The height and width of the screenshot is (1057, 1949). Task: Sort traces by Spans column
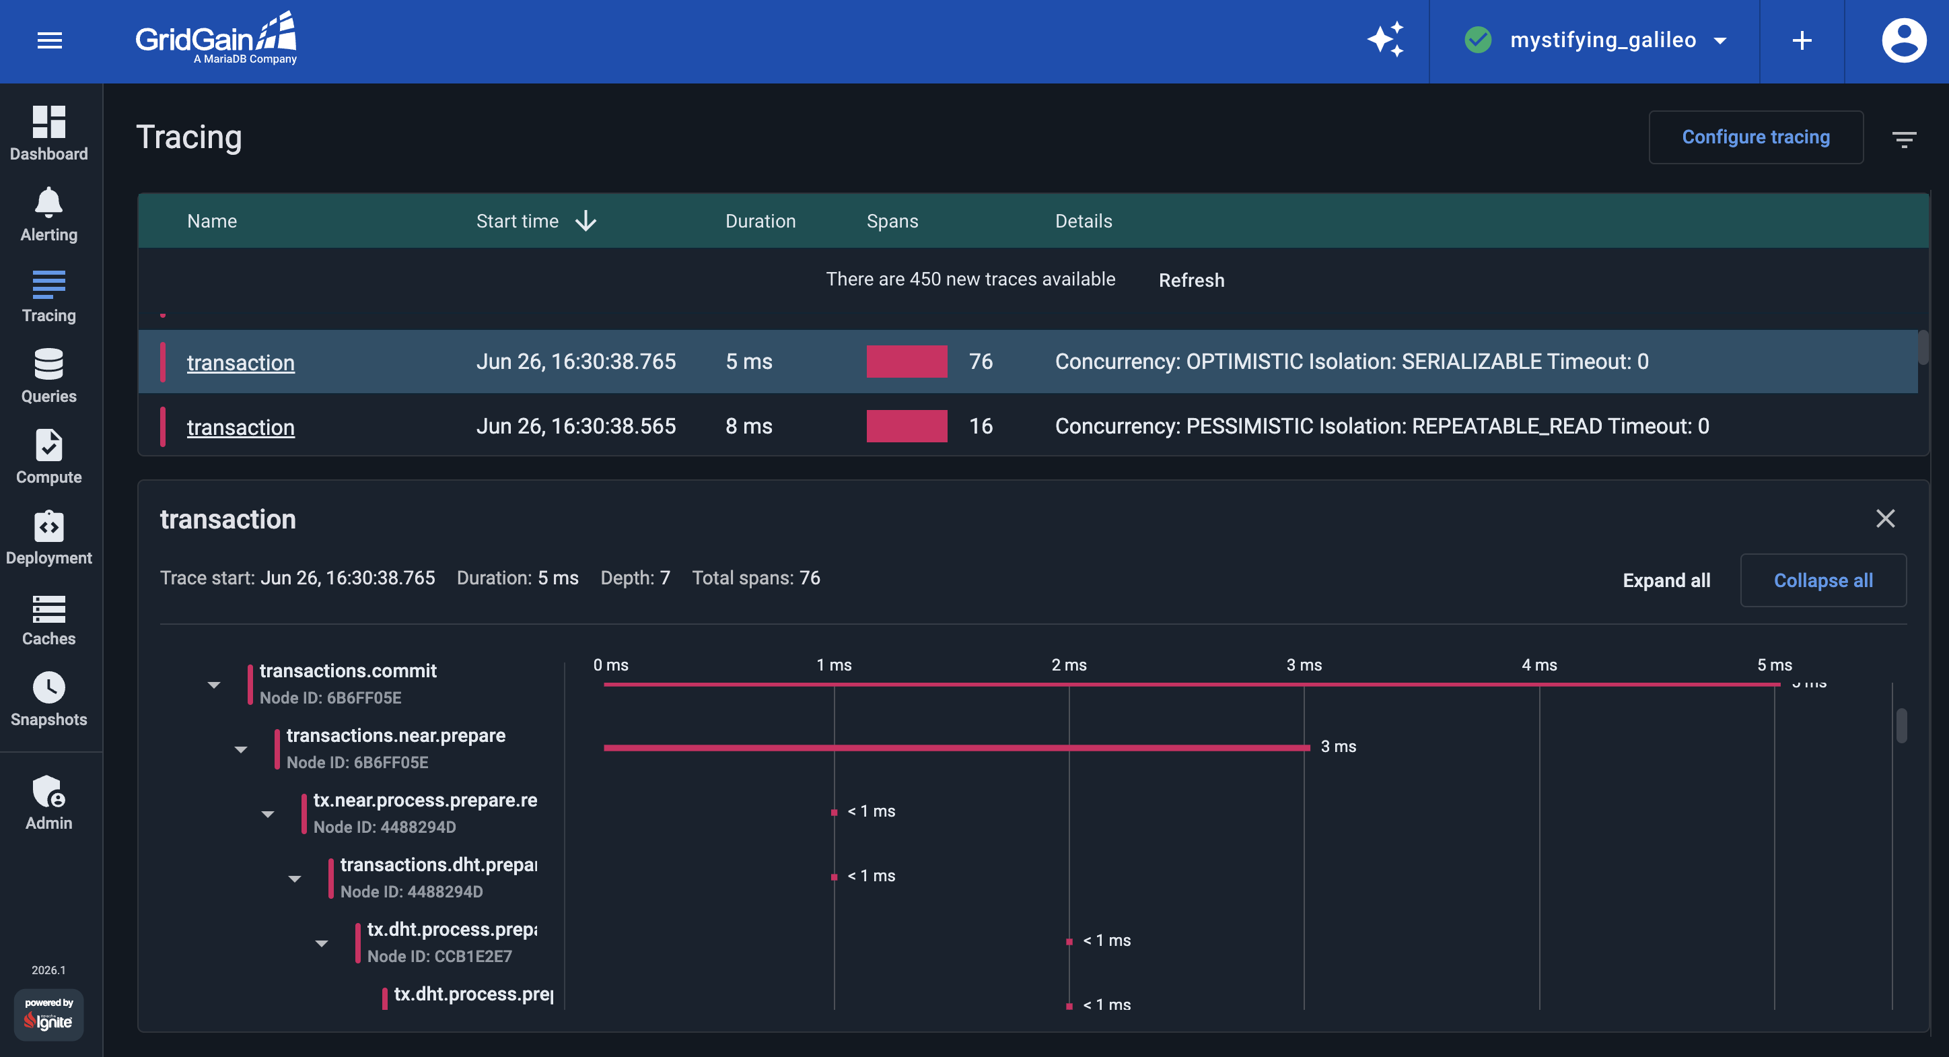pos(892,221)
